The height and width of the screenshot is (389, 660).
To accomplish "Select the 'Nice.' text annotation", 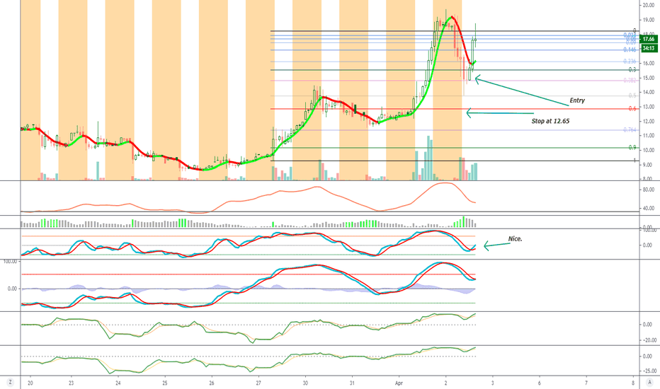I will click(x=516, y=239).
